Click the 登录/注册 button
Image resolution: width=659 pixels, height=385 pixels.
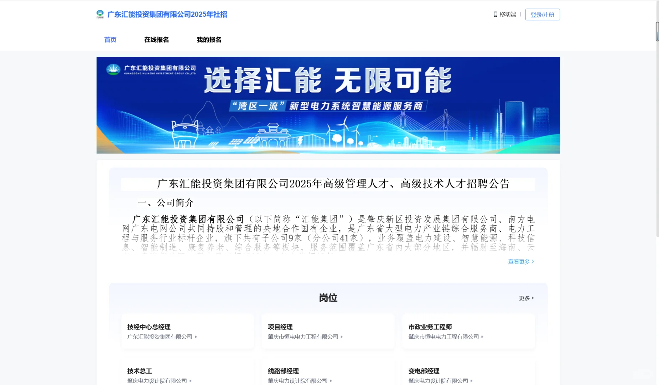click(543, 15)
